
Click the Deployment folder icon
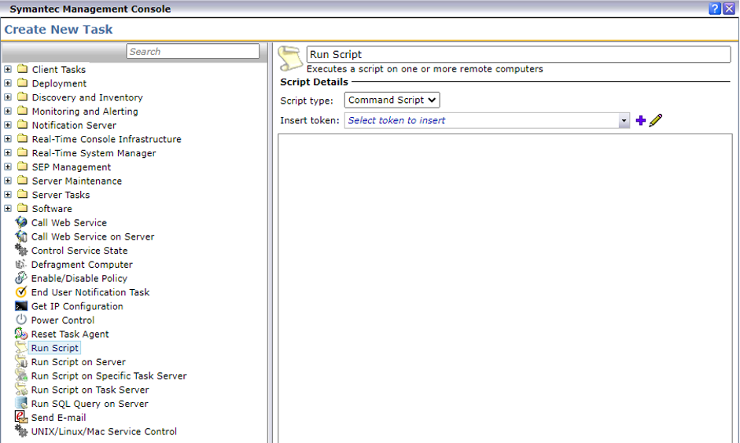pyautogui.click(x=22, y=83)
